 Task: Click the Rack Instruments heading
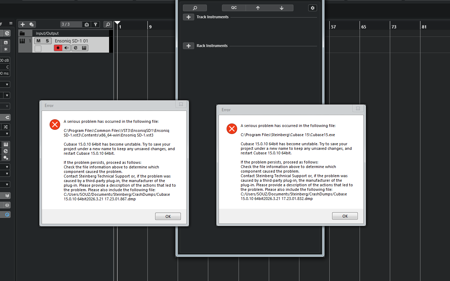pos(212,46)
